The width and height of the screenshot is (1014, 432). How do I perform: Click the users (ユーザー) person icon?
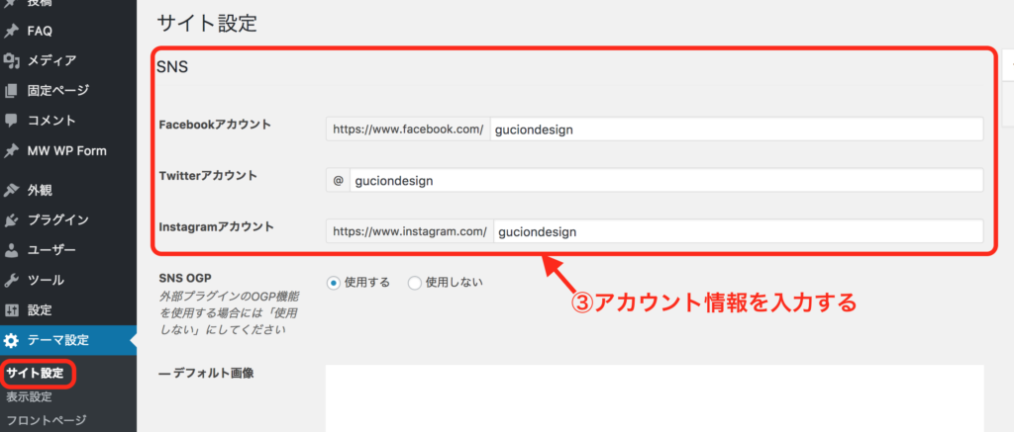point(11,250)
